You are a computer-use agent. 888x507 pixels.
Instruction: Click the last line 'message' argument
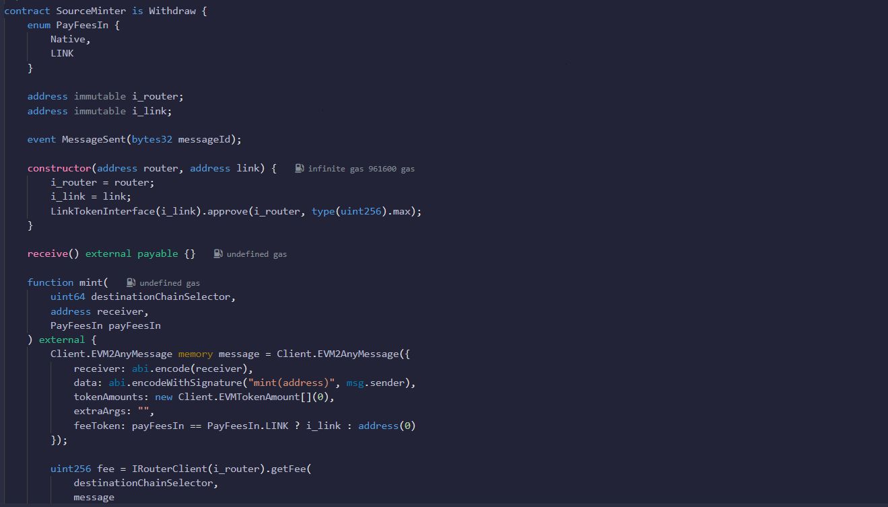[x=94, y=498]
